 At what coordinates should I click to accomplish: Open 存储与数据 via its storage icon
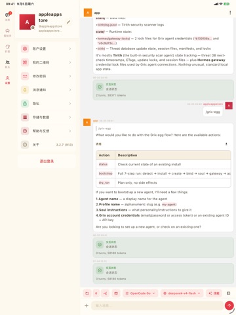[25, 117]
